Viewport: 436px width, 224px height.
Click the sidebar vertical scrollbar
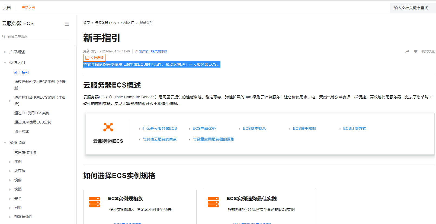click(76, 135)
